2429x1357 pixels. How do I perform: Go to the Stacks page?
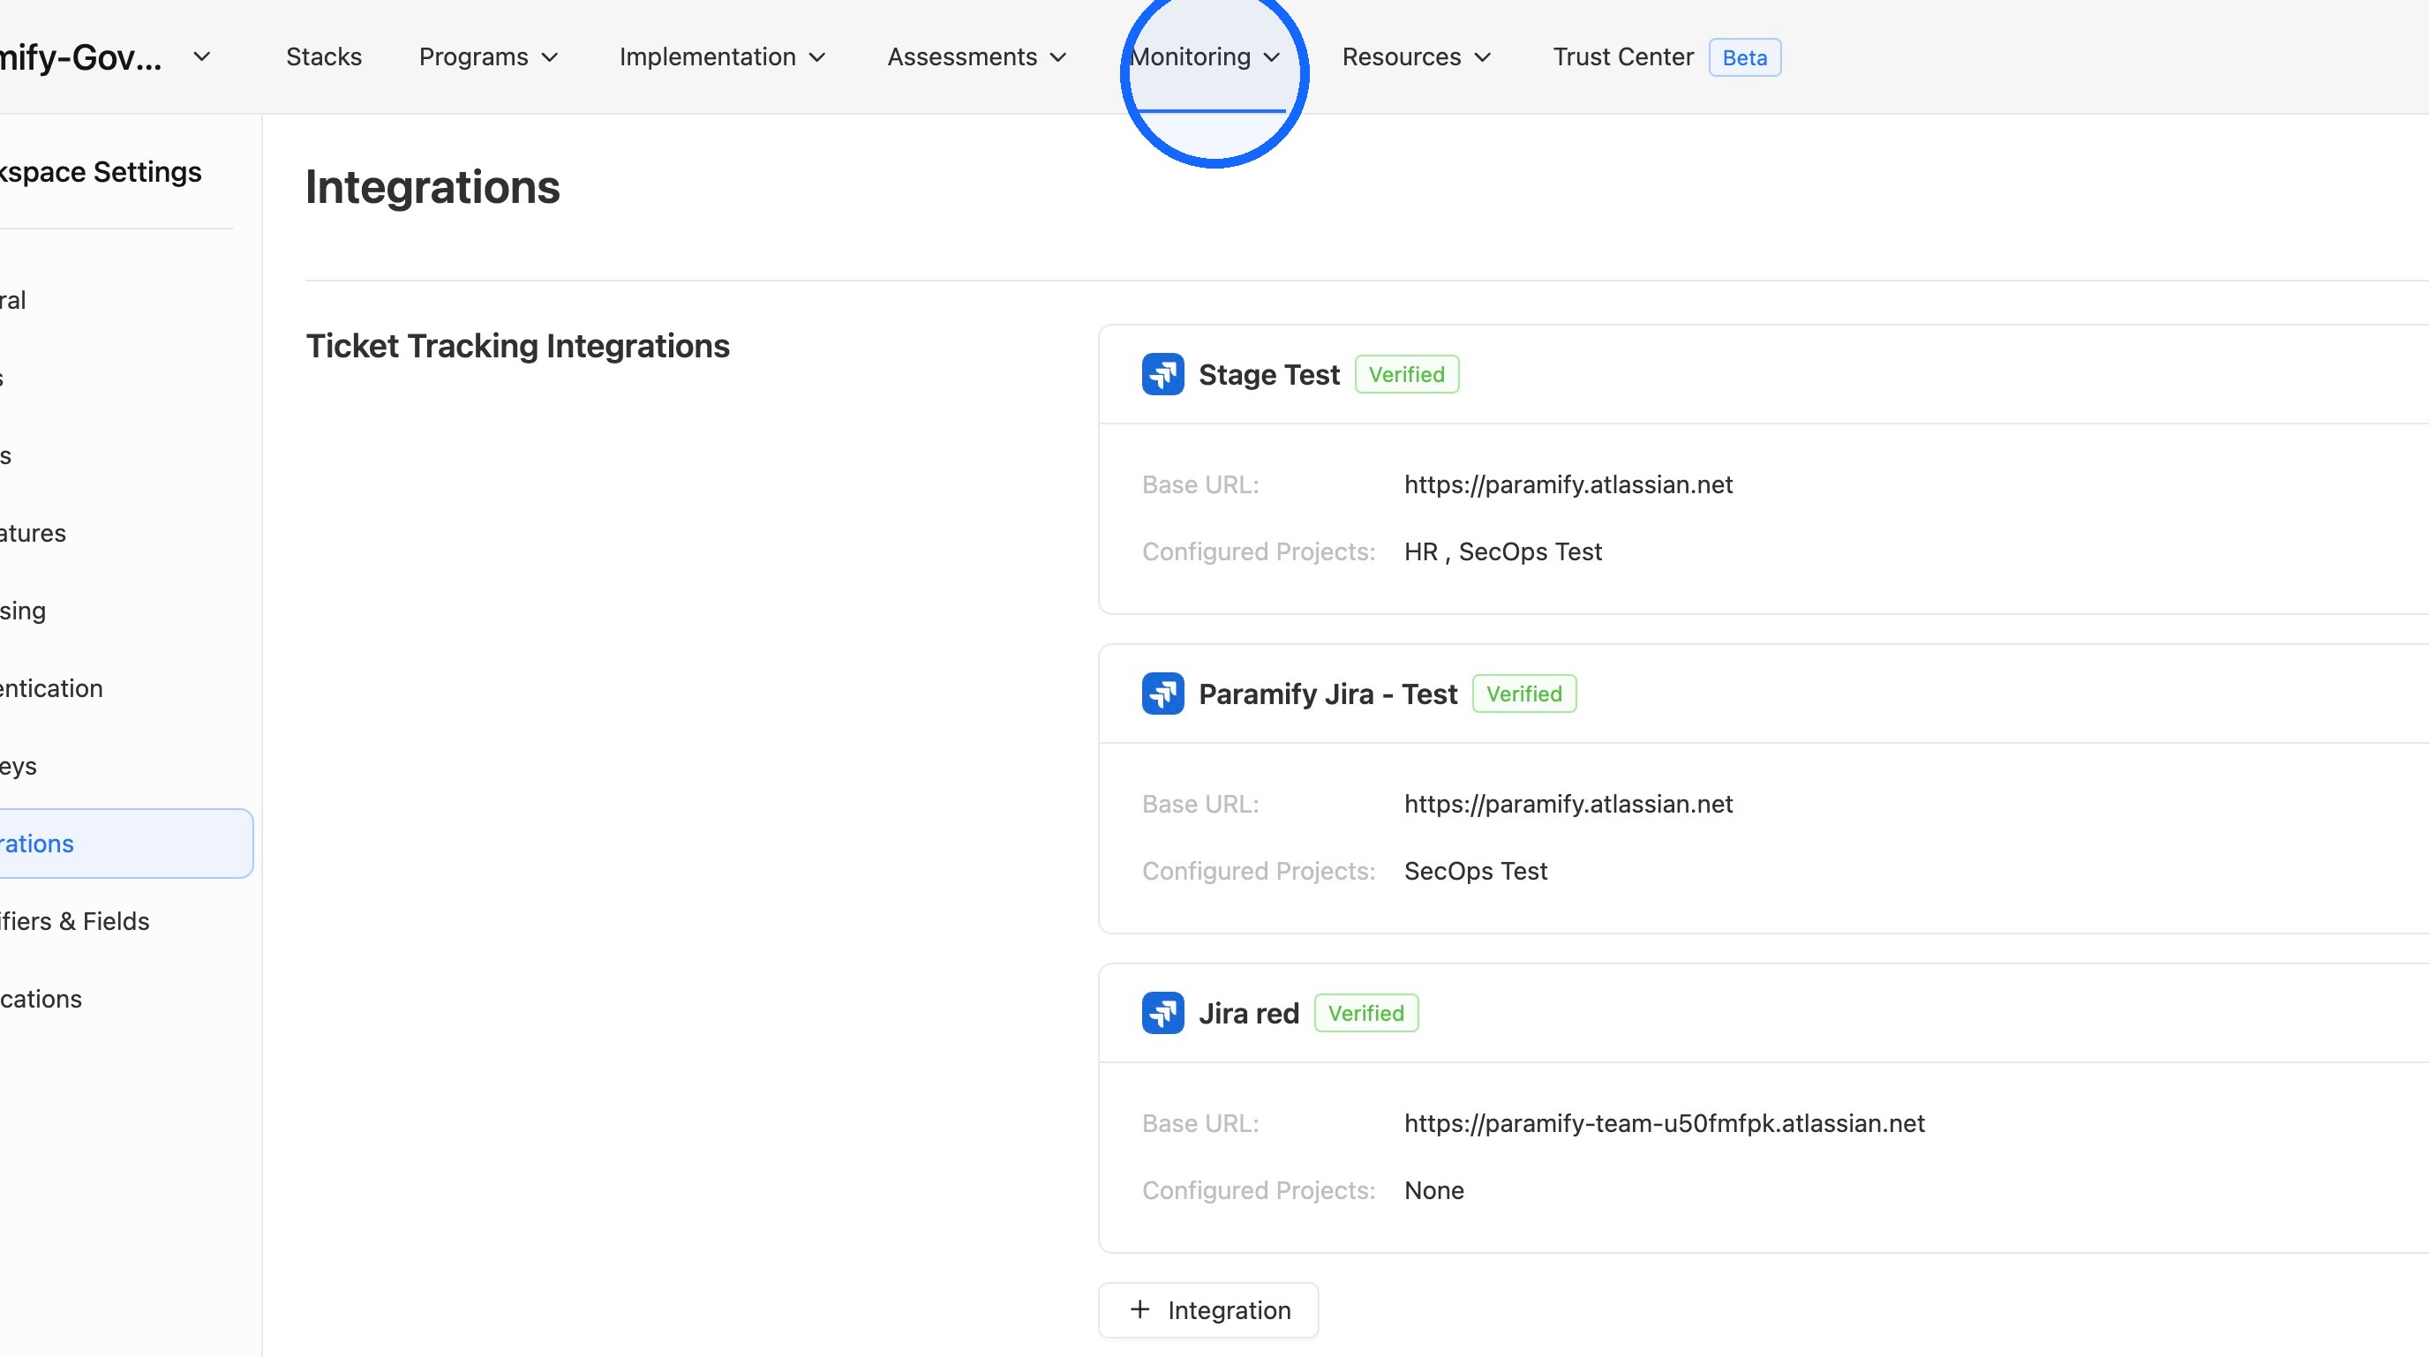[x=323, y=57]
